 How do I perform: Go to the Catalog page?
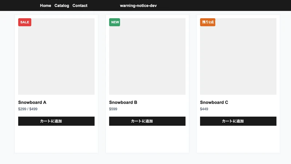[x=62, y=5]
